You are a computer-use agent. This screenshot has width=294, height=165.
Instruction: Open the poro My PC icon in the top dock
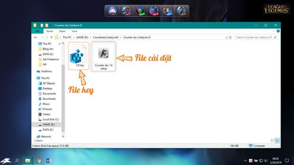pyautogui.click(x=112, y=10)
